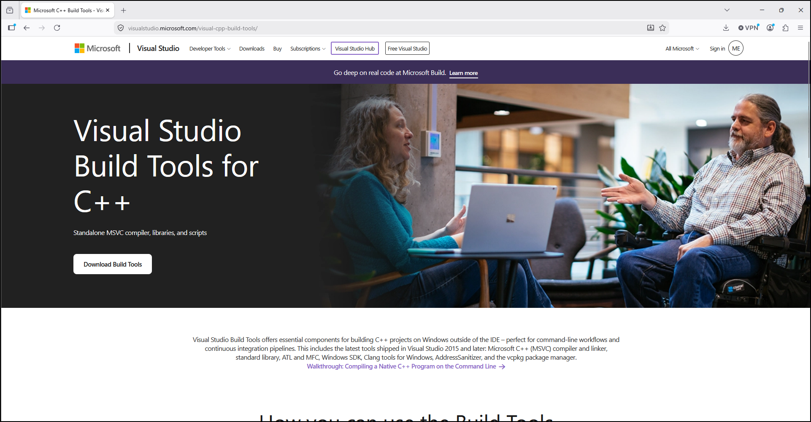This screenshot has height=422, width=811.
Task: Open the Downloads nav item
Action: pos(252,49)
